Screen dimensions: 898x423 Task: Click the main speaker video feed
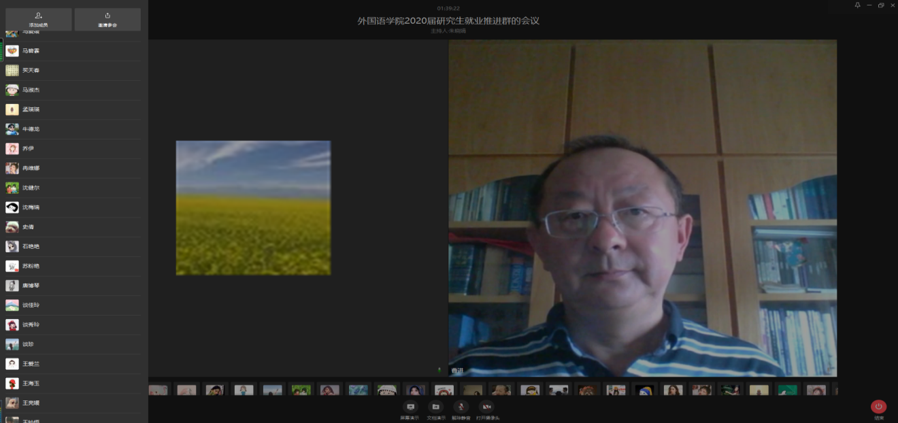[642, 207]
